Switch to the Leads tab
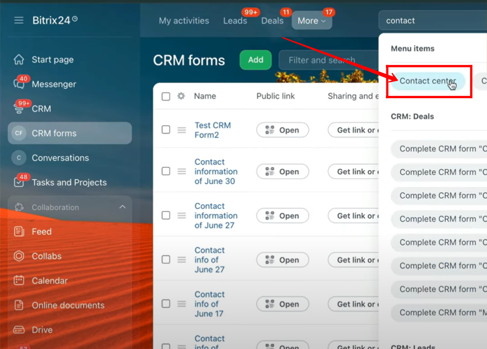Viewport: 487px width, 349px height. coord(235,21)
